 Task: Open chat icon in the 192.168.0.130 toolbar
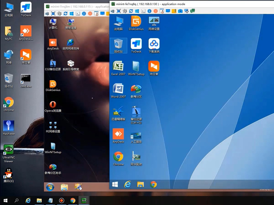click(x=192, y=11)
